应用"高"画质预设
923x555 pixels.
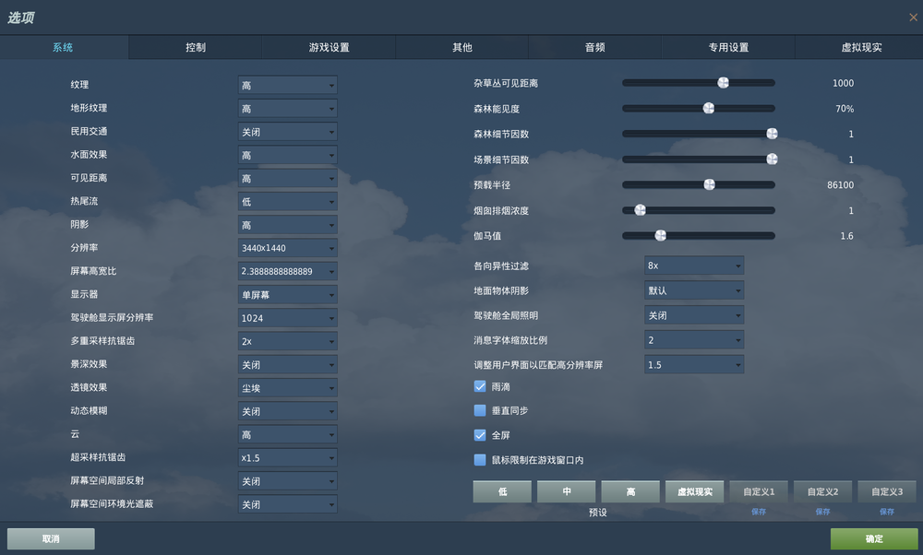(630, 491)
